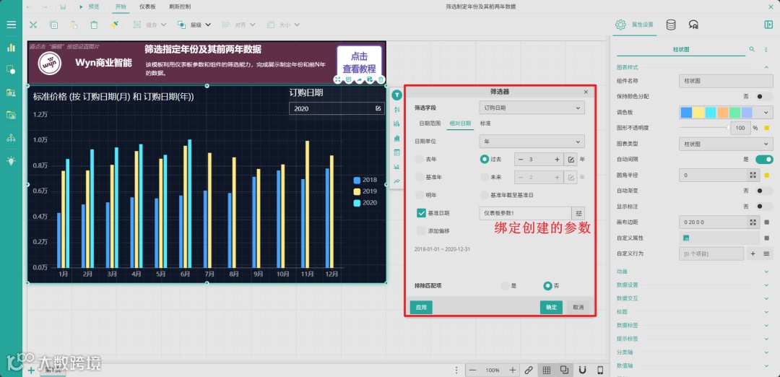Click the magnet snap icon in bottom bar
780x377 pixels.
tap(583, 370)
